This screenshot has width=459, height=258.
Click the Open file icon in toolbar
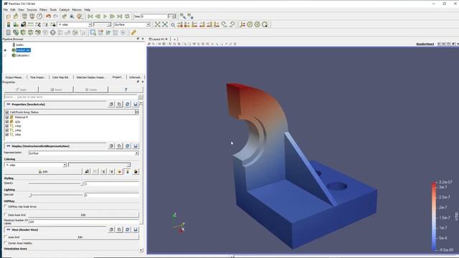pyautogui.click(x=8, y=16)
